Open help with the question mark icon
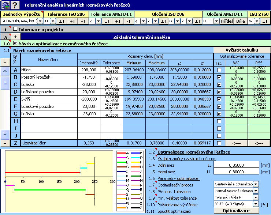 (x=15, y=5)
